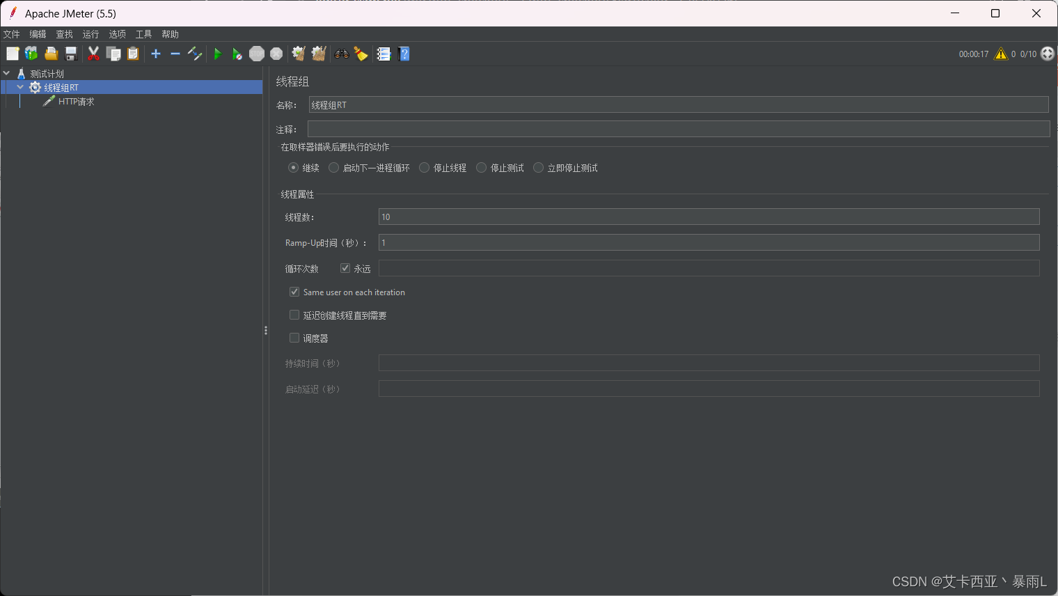Screen dimensions: 1058x596
Task: Save the test plan with floppy icon
Action: [70, 54]
